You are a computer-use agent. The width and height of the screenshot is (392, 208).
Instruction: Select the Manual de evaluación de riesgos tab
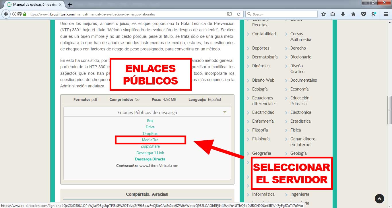click(34, 5)
